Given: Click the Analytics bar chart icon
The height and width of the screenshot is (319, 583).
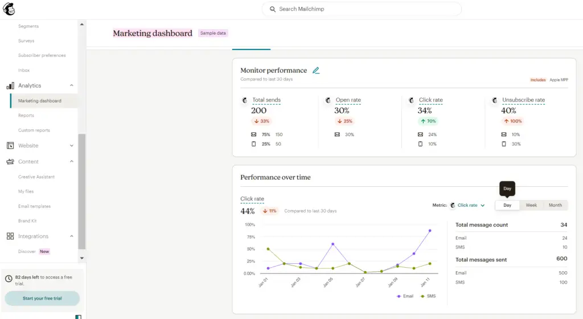Looking at the screenshot, I should click(x=10, y=86).
